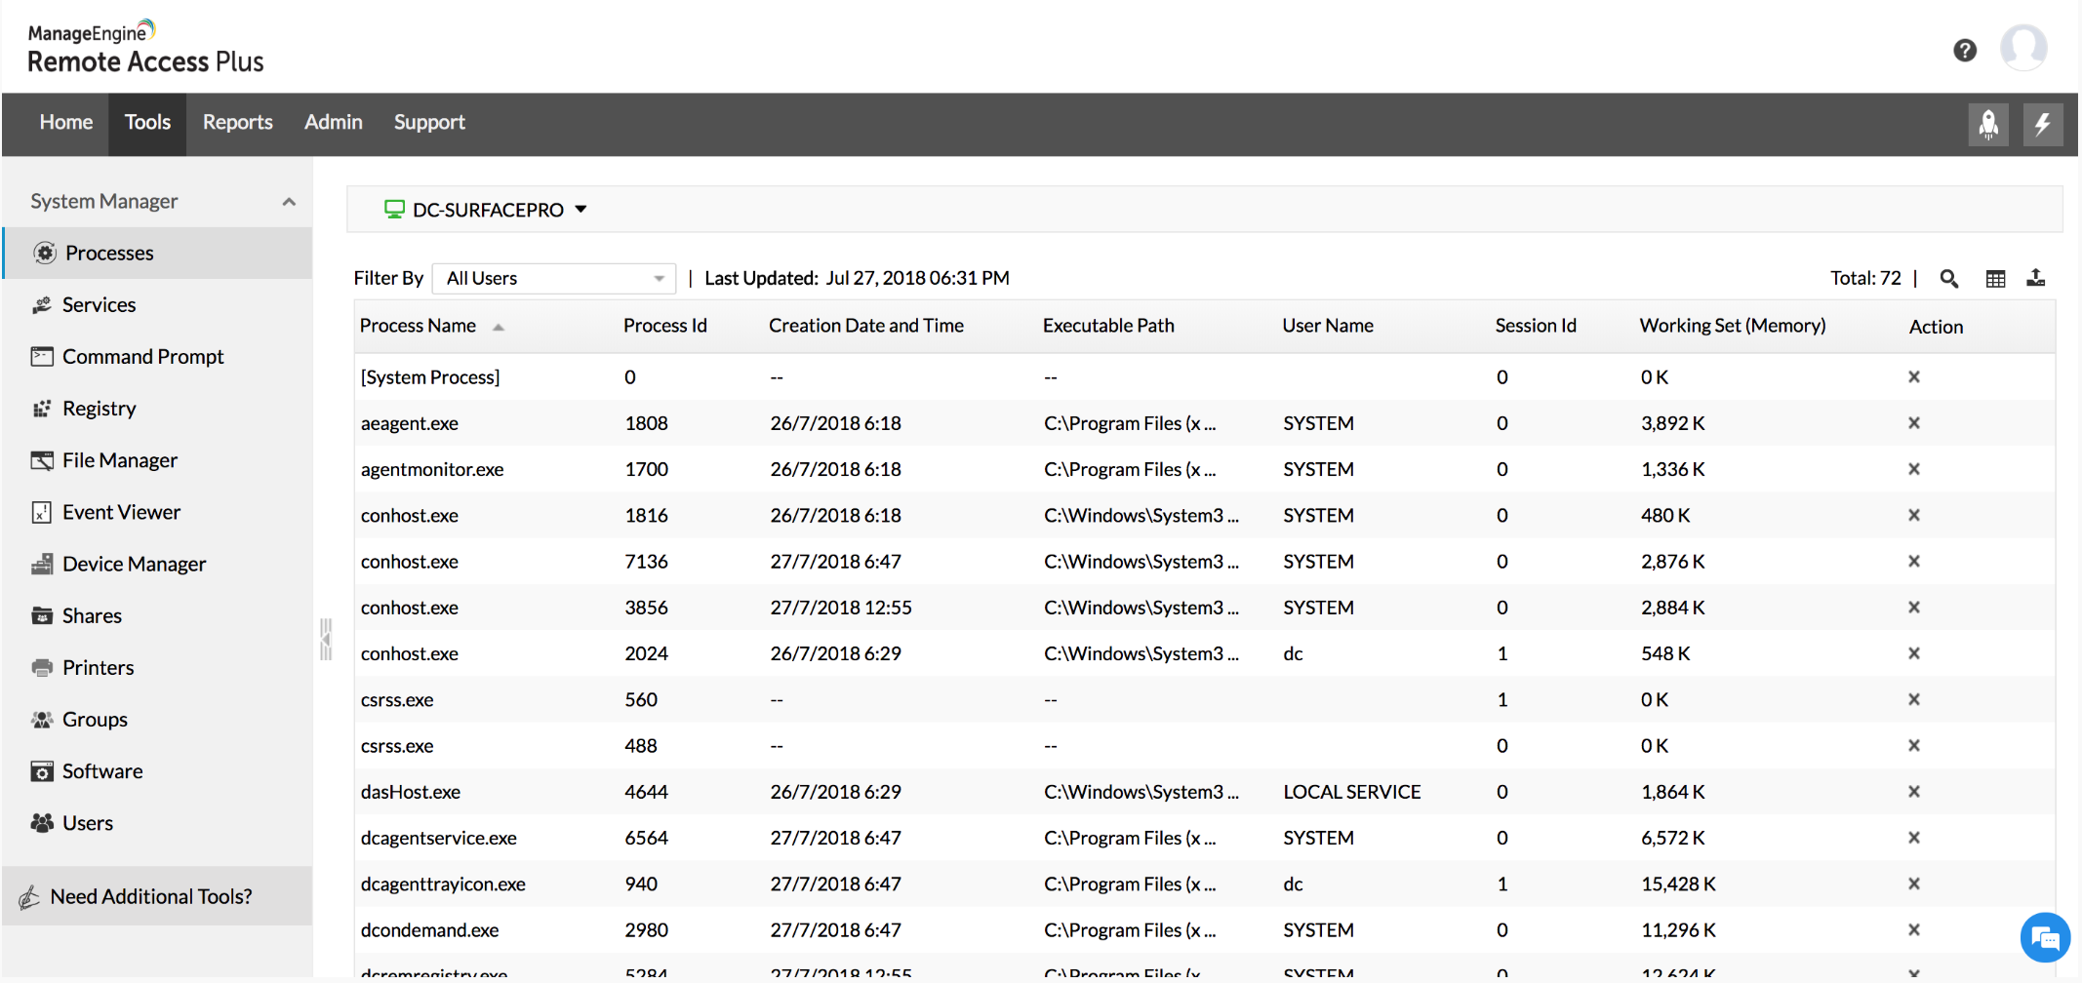Launch remote control from the rocket icon
Image resolution: width=2082 pixels, height=983 pixels.
1988,124
